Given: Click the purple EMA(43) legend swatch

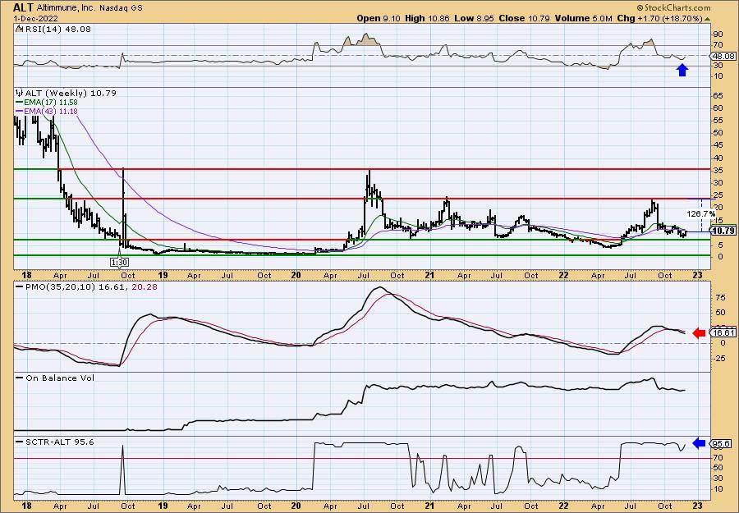Looking at the screenshot, I should 19,111.
